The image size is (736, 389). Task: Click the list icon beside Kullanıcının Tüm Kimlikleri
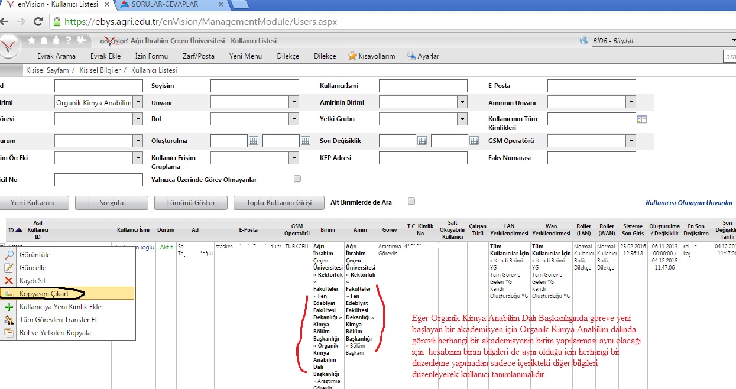[x=642, y=119]
